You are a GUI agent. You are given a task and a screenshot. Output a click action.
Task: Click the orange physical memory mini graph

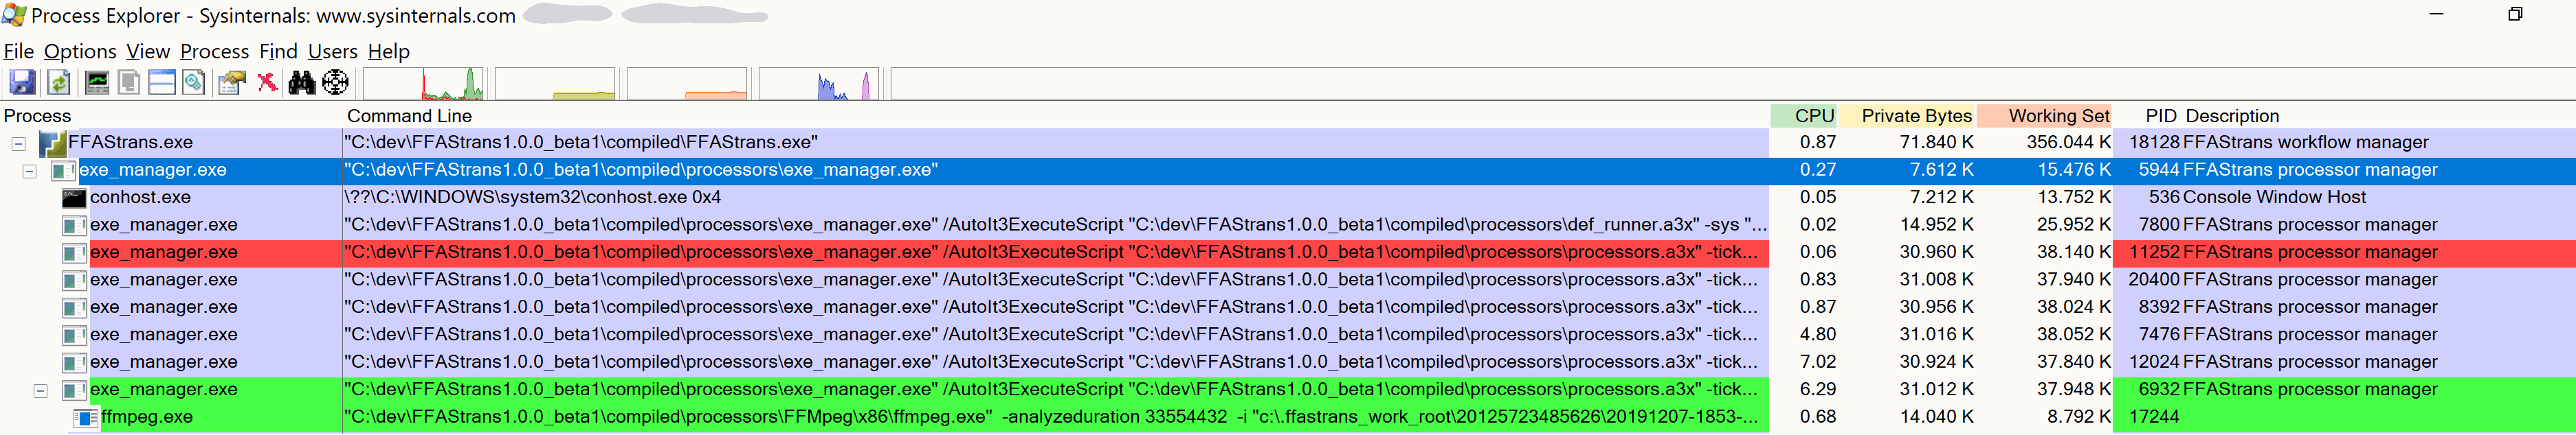click(x=688, y=84)
